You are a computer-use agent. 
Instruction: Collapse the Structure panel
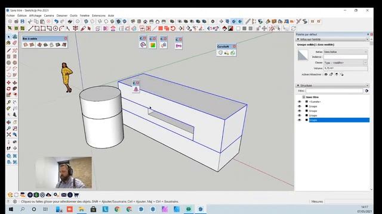click(x=298, y=86)
